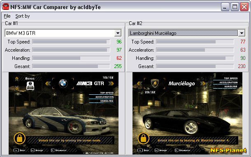Click the right arrow beside M3 GTR title

point(111,84)
